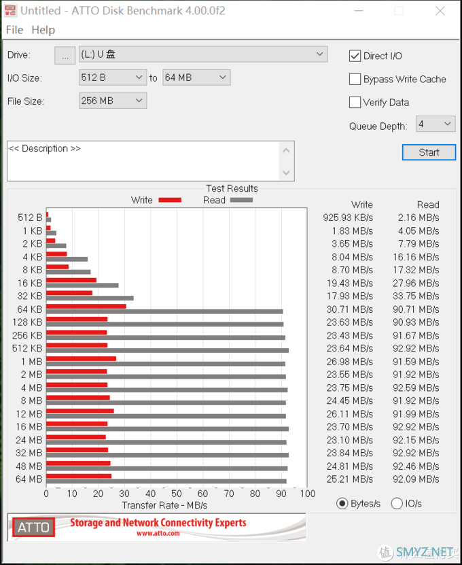The height and width of the screenshot is (565, 462).
Task: Click the gray Read legend swatch
Action: click(x=241, y=200)
